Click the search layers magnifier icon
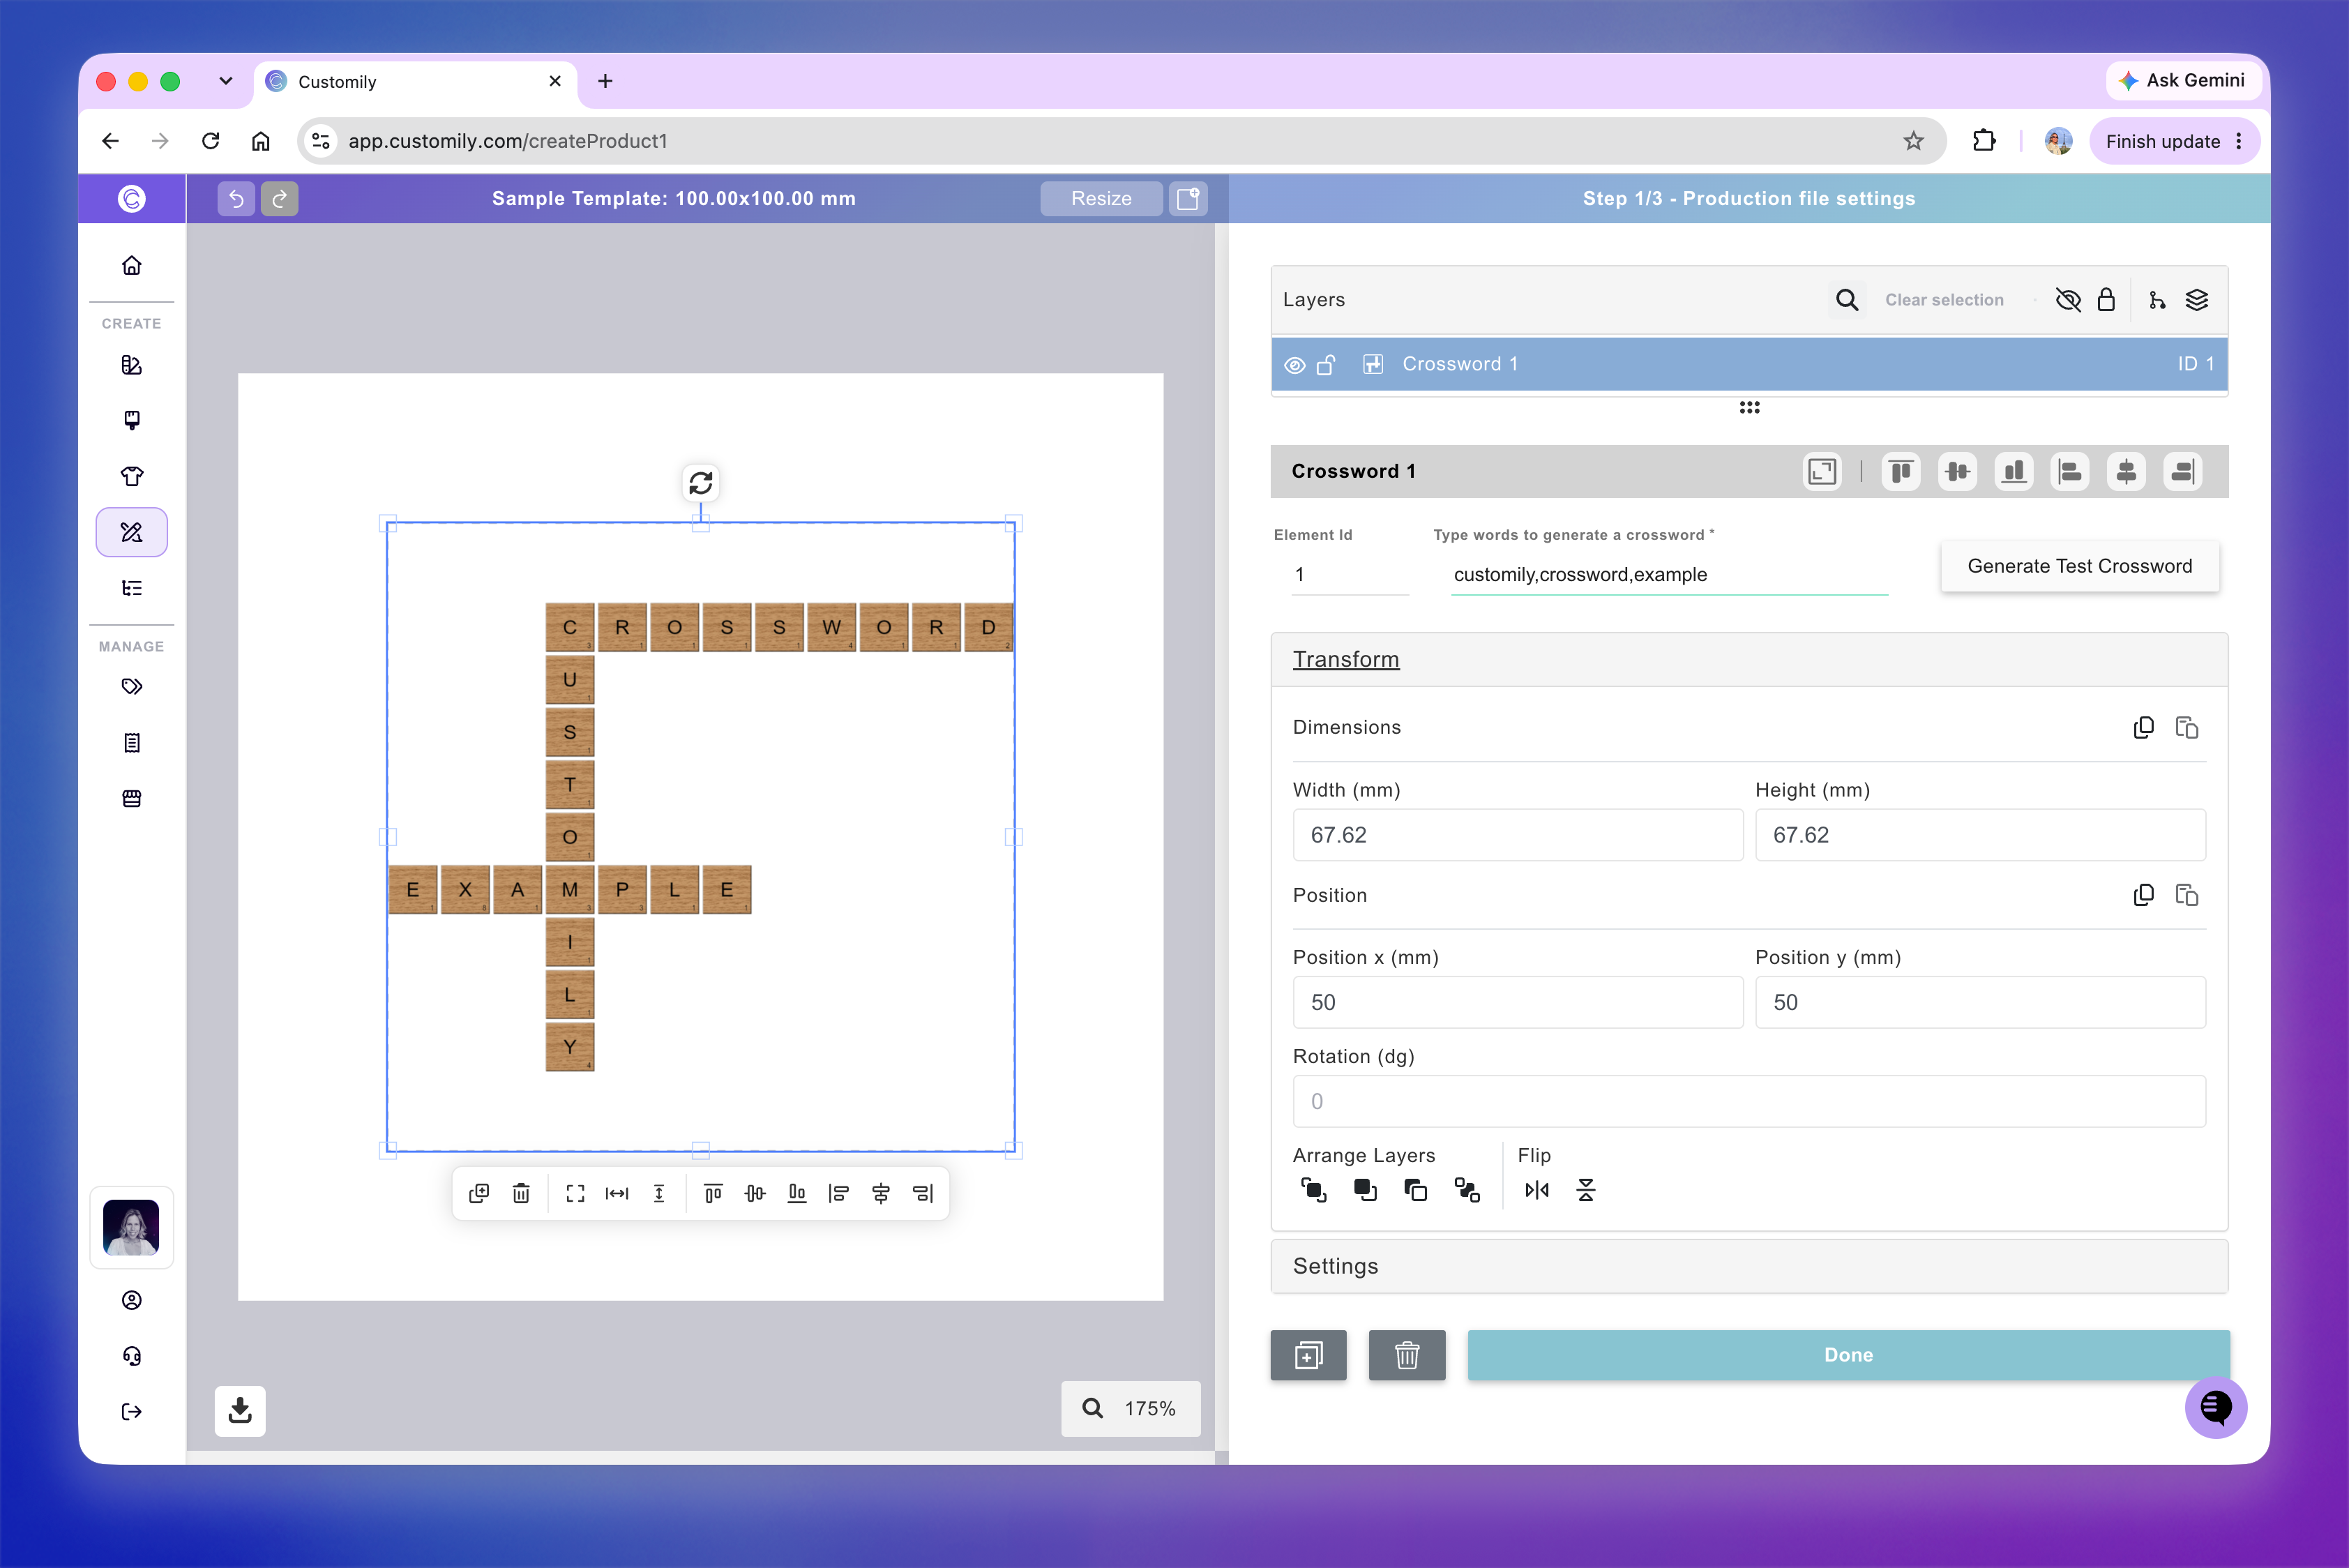The width and height of the screenshot is (2349, 1568). click(x=1847, y=300)
